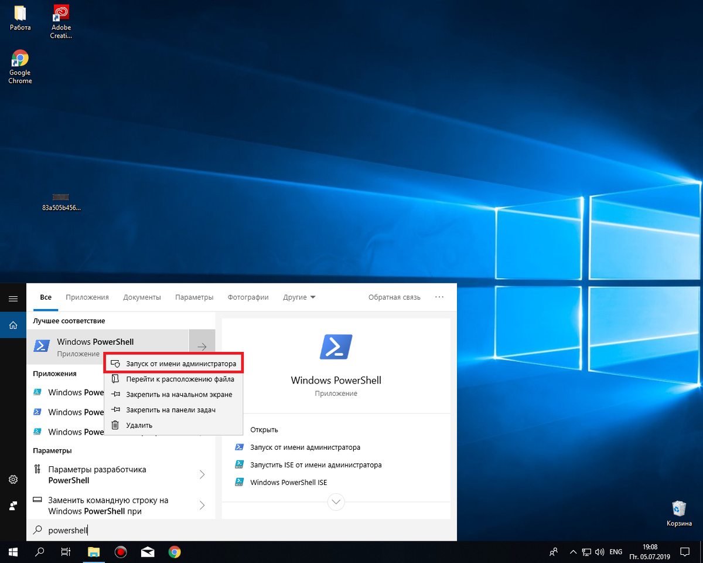Switch to the Фотографии tab
The height and width of the screenshot is (563, 703).
248,297
